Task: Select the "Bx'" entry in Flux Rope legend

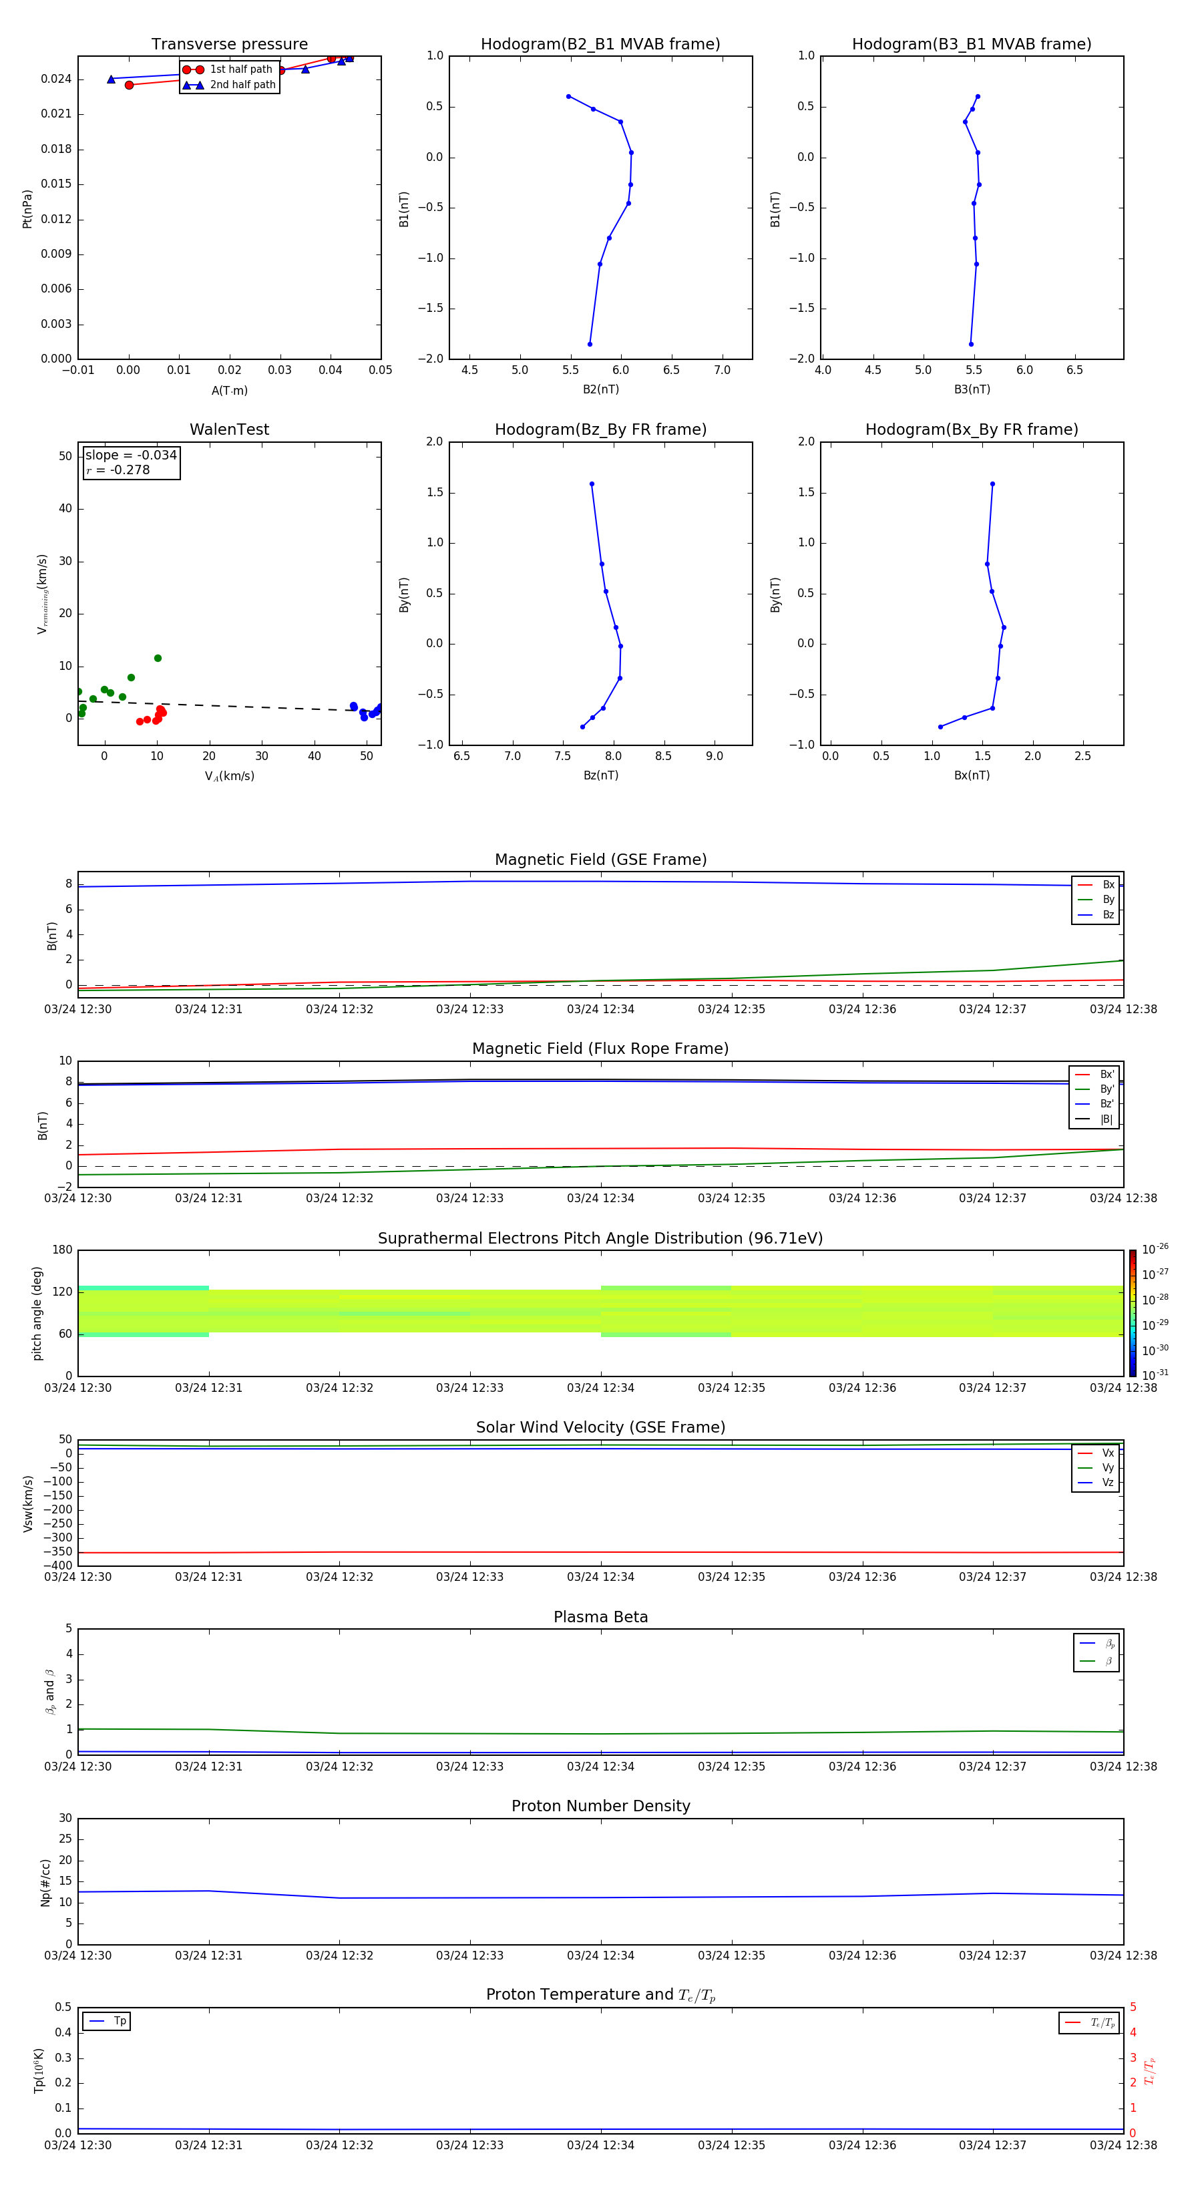Action: (x=1095, y=1075)
